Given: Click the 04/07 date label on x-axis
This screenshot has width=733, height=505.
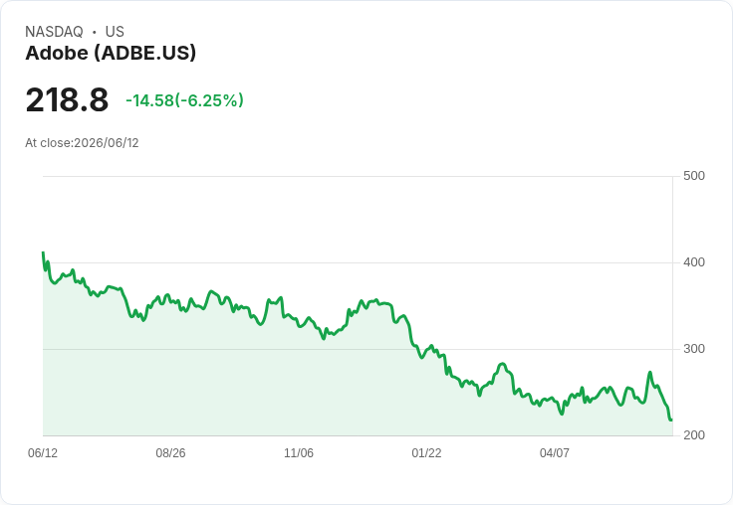Looking at the screenshot, I should click(x=555, y=453).
